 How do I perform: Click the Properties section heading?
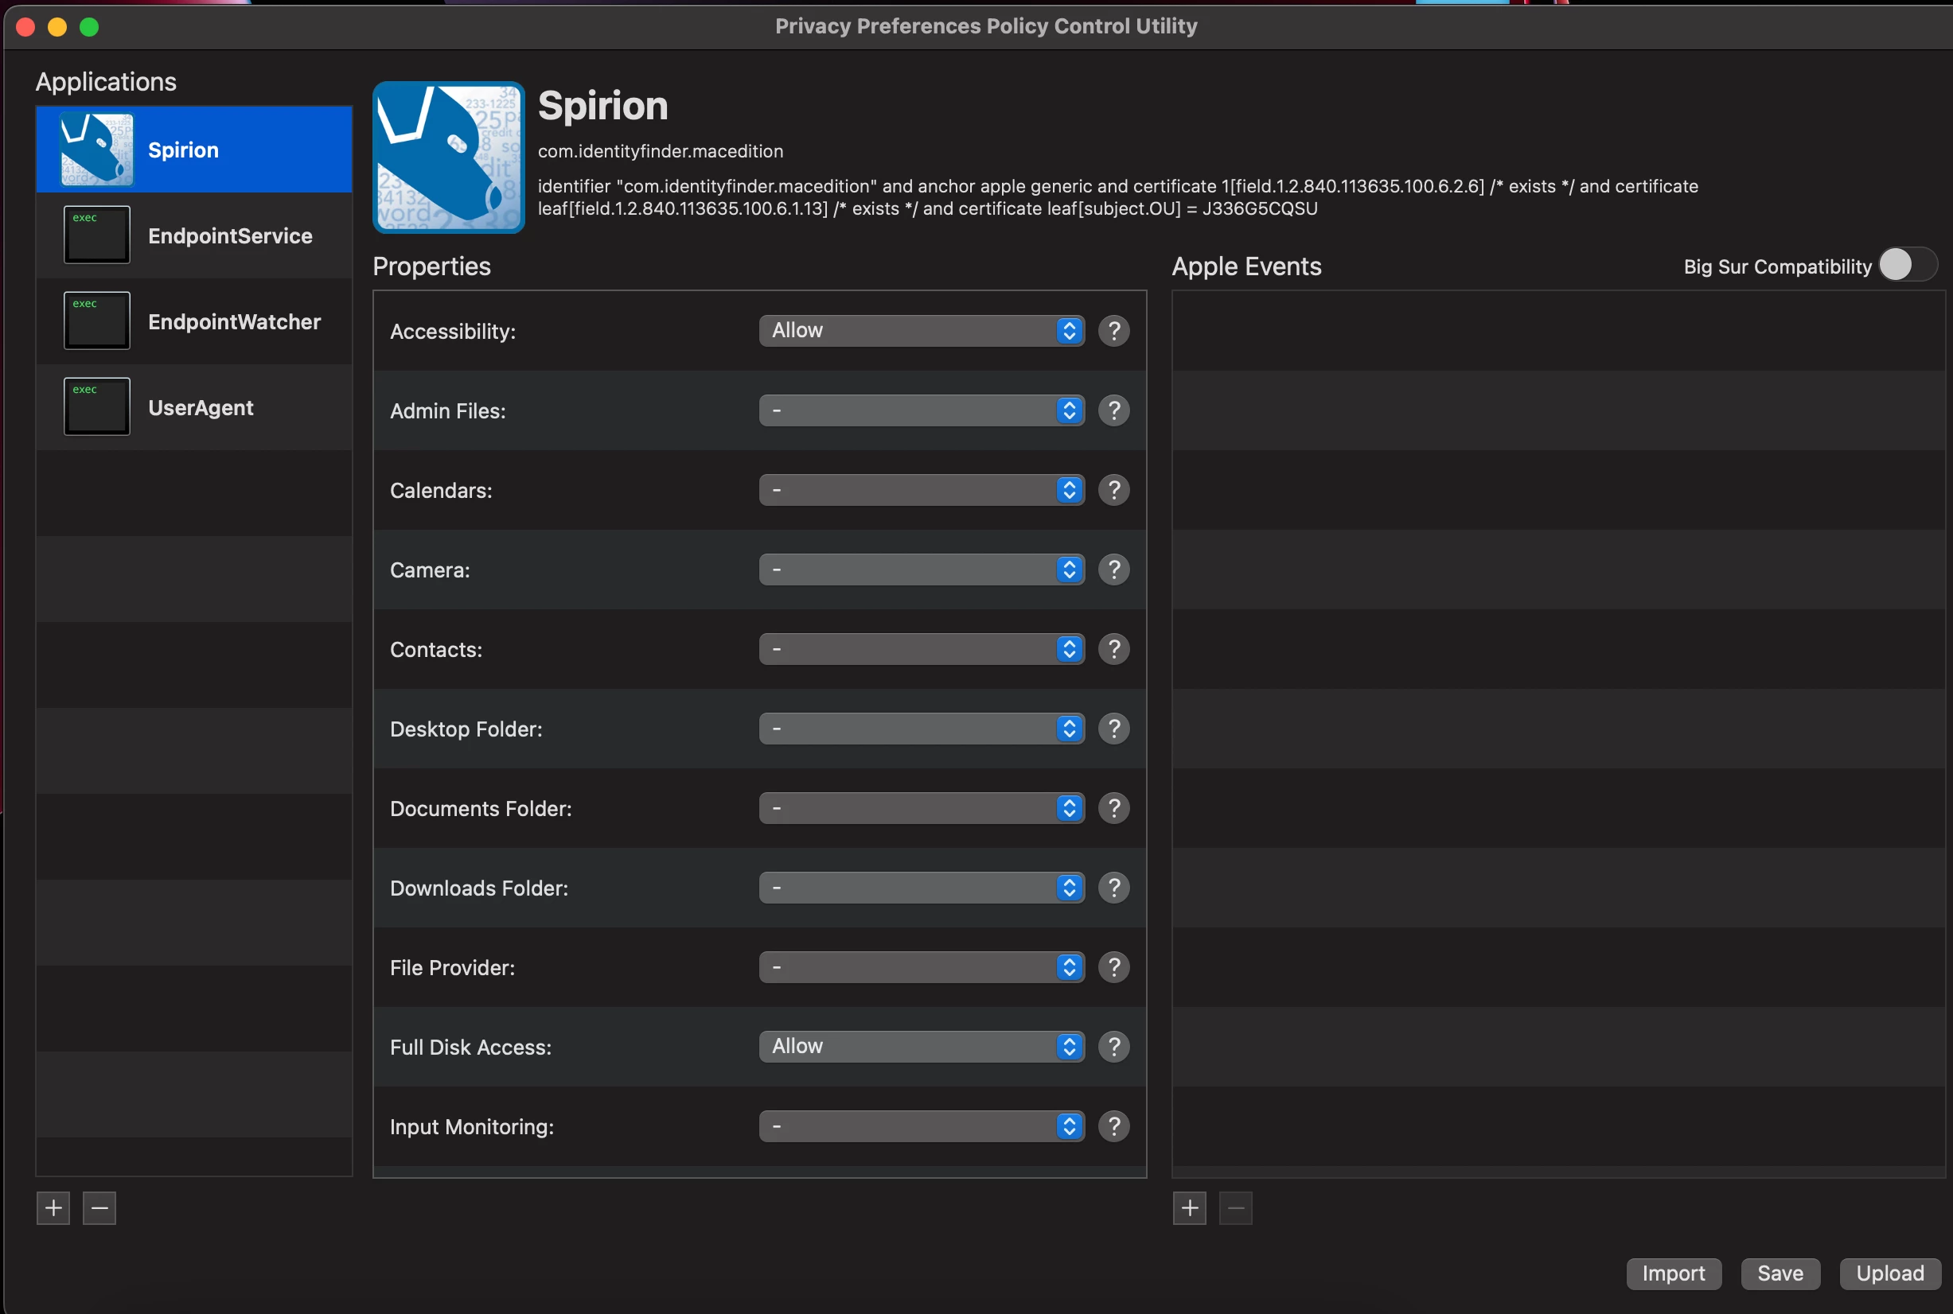point(432,266)
